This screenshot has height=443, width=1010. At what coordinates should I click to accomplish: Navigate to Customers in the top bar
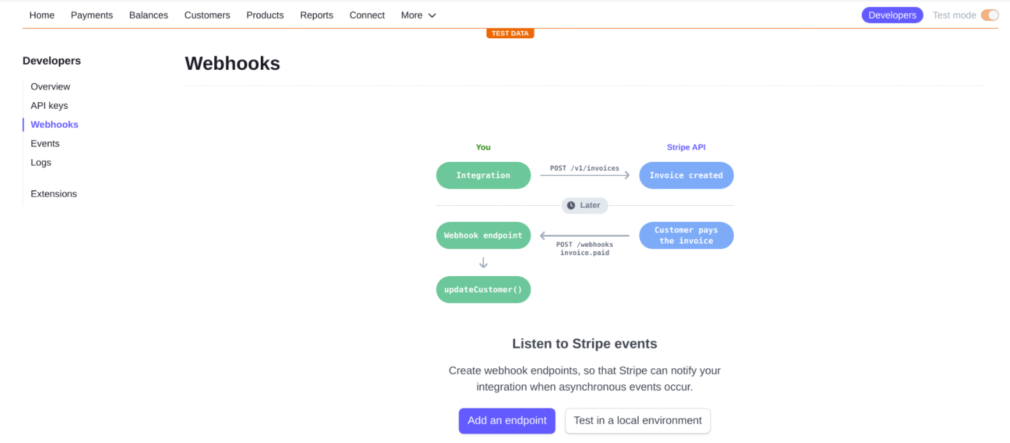click(x=207, y=15)
